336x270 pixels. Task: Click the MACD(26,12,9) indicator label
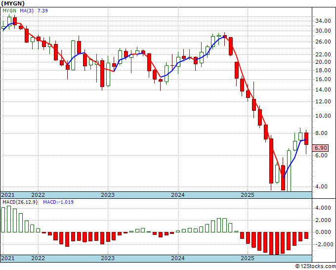click(20, 202)
